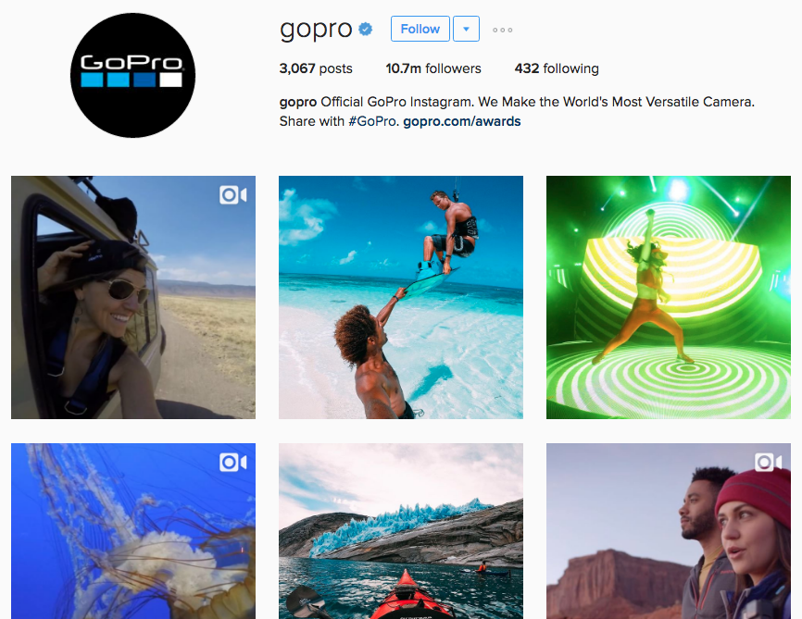Click video camera icon on jellyfish post
This screenshot has height=619, width=802.
232,463
